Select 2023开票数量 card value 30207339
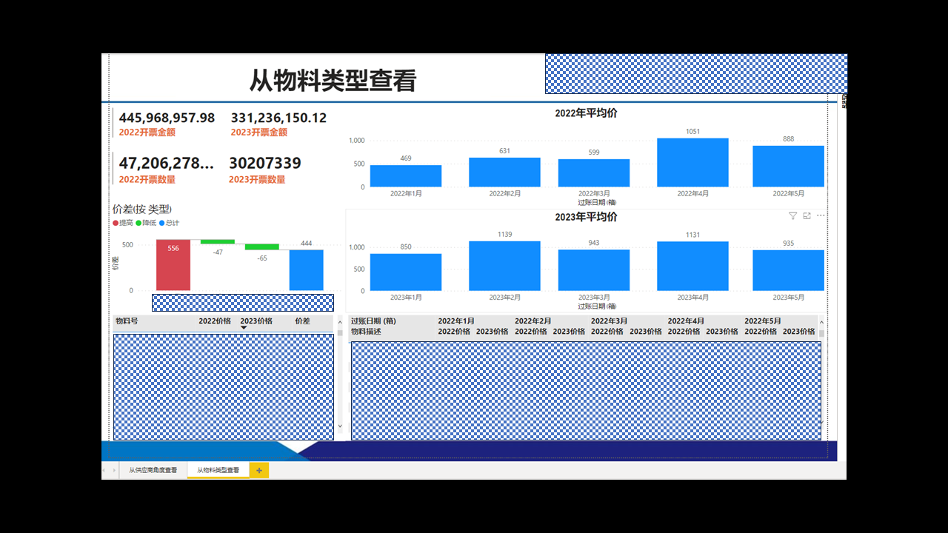 click(264, 163)
